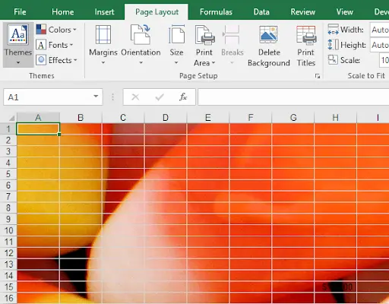Switch to the Review tab
389x304 pixels.
pyautogui.click(x=303, y=12)
